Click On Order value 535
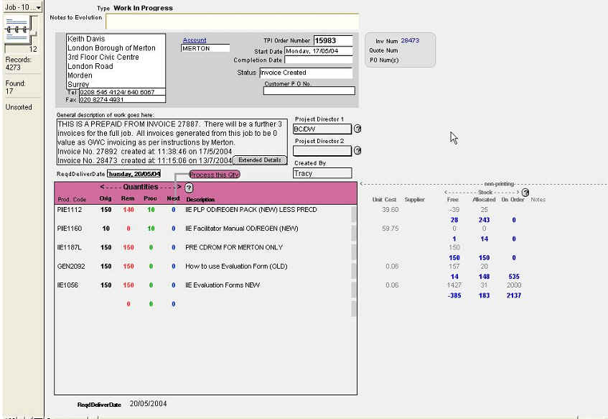 tap(514, 277)
